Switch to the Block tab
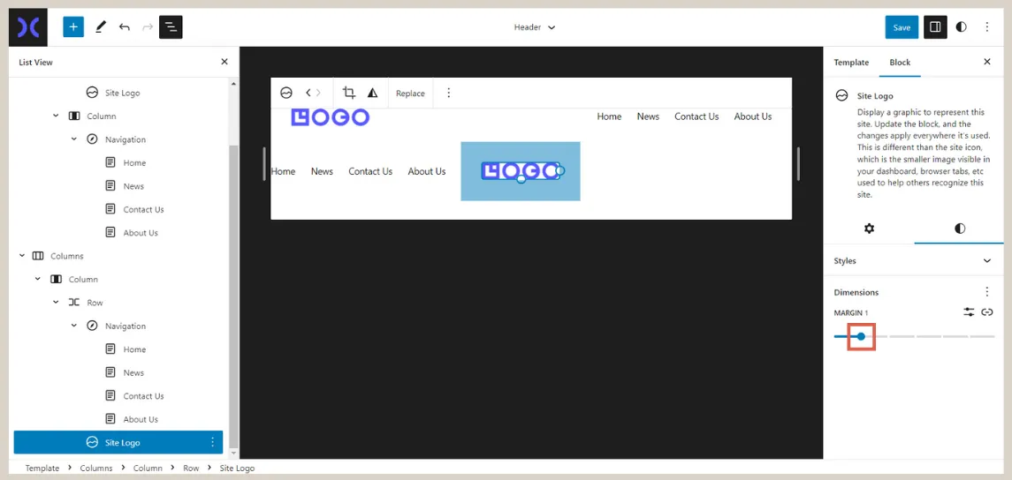This screenshot has height=480, width=1012. (900, 63)
